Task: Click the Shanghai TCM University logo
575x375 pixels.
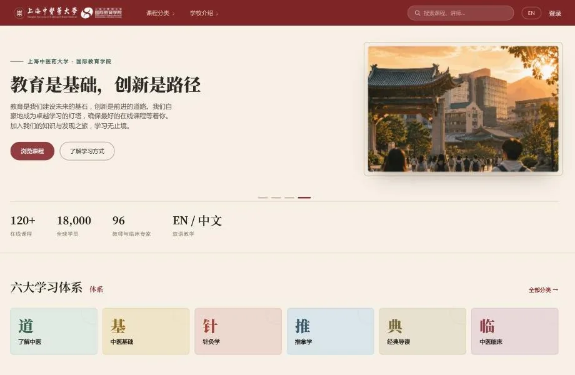Action: click(46, 13)
